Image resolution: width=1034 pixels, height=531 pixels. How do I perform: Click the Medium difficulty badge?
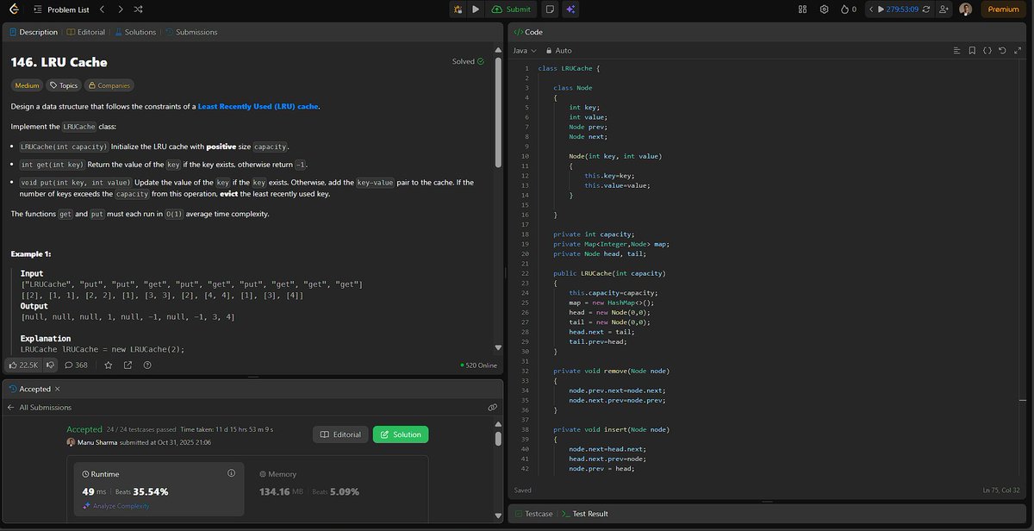pos(28,85)
